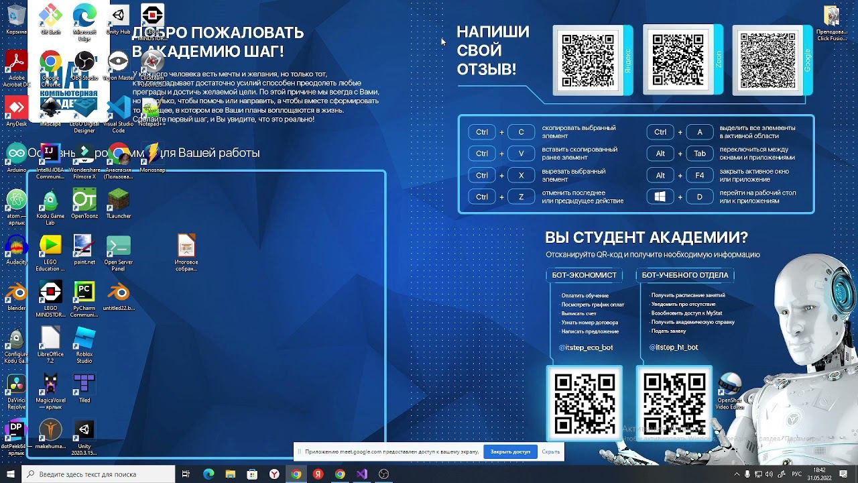Select the untitled22.b... Blender file
Viewport: 858px width, 483px height.
(118, 296)
